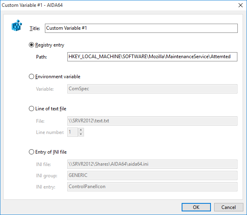The height and width of the screenshot is (215, 247).
Task: Click the "File:" label
Action: 40,121
